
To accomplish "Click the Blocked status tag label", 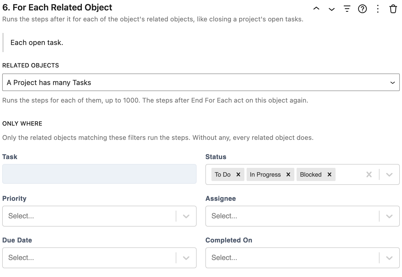I will pyautogui.click(x=311, y=174).
